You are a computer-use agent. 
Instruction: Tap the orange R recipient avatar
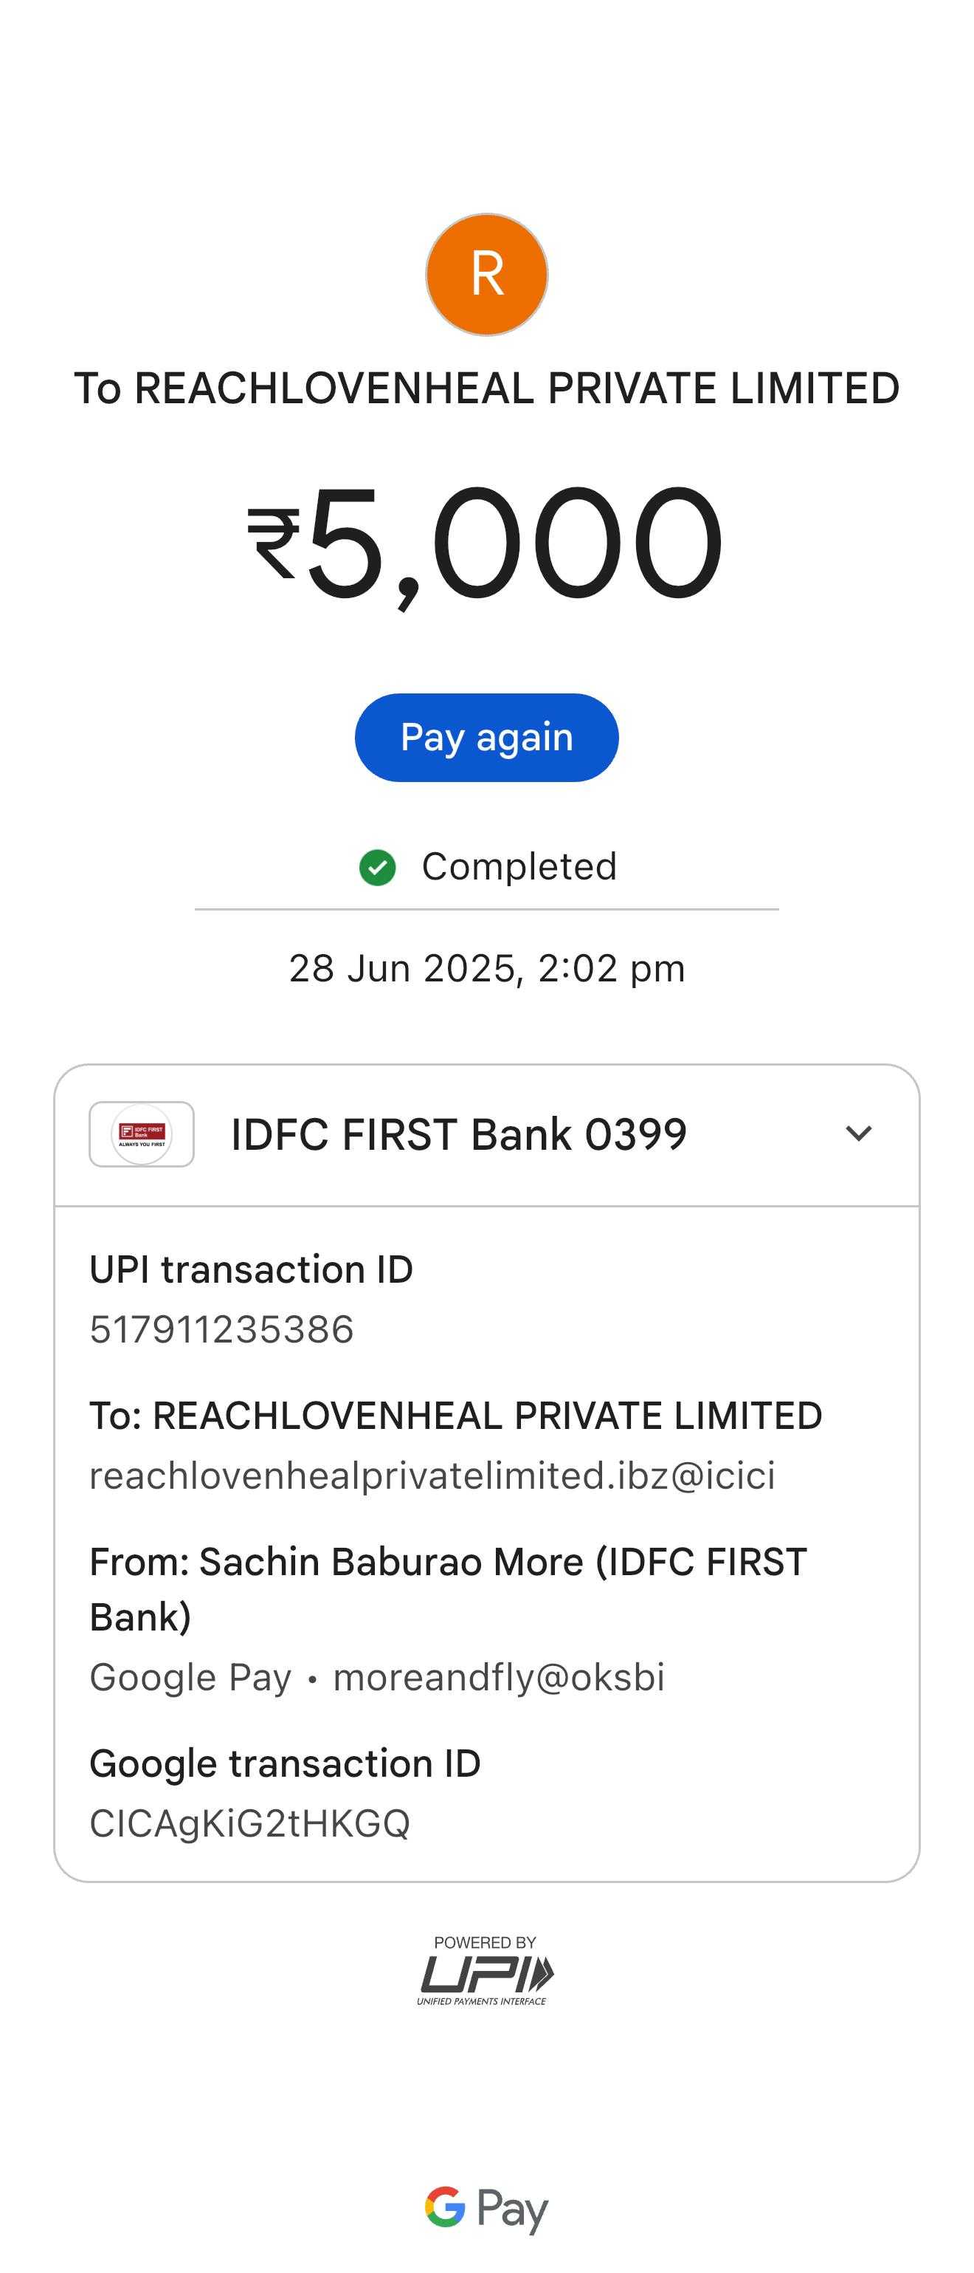(486, 275)
